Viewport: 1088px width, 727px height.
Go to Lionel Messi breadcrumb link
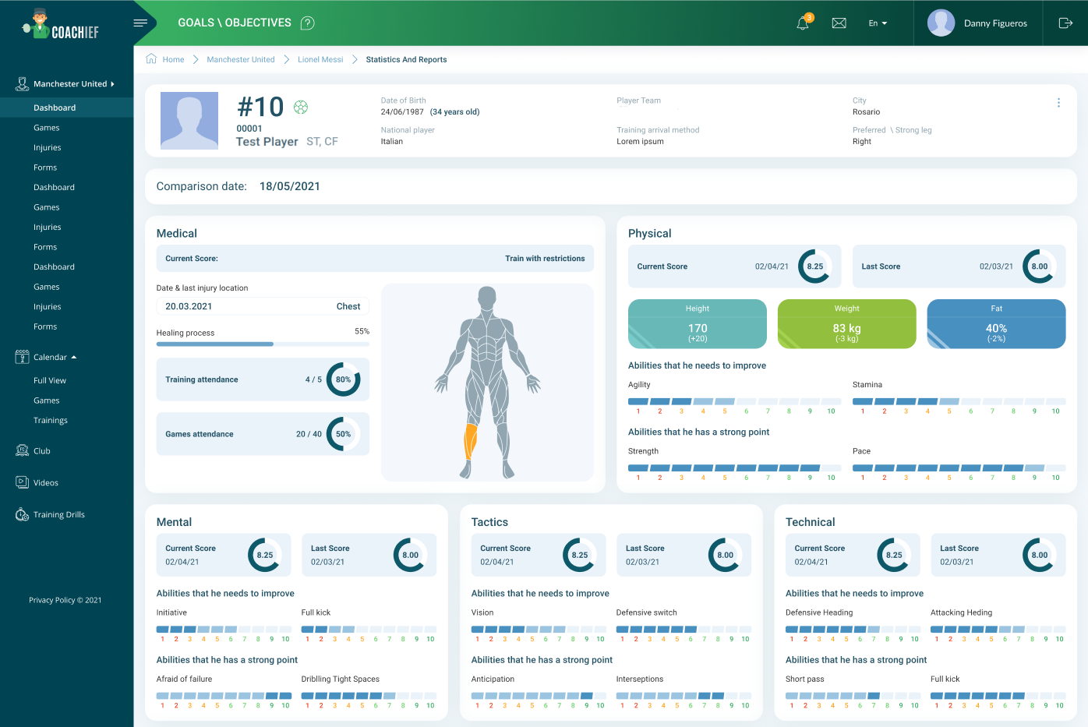pyautogui.click(x=320, y=59)
